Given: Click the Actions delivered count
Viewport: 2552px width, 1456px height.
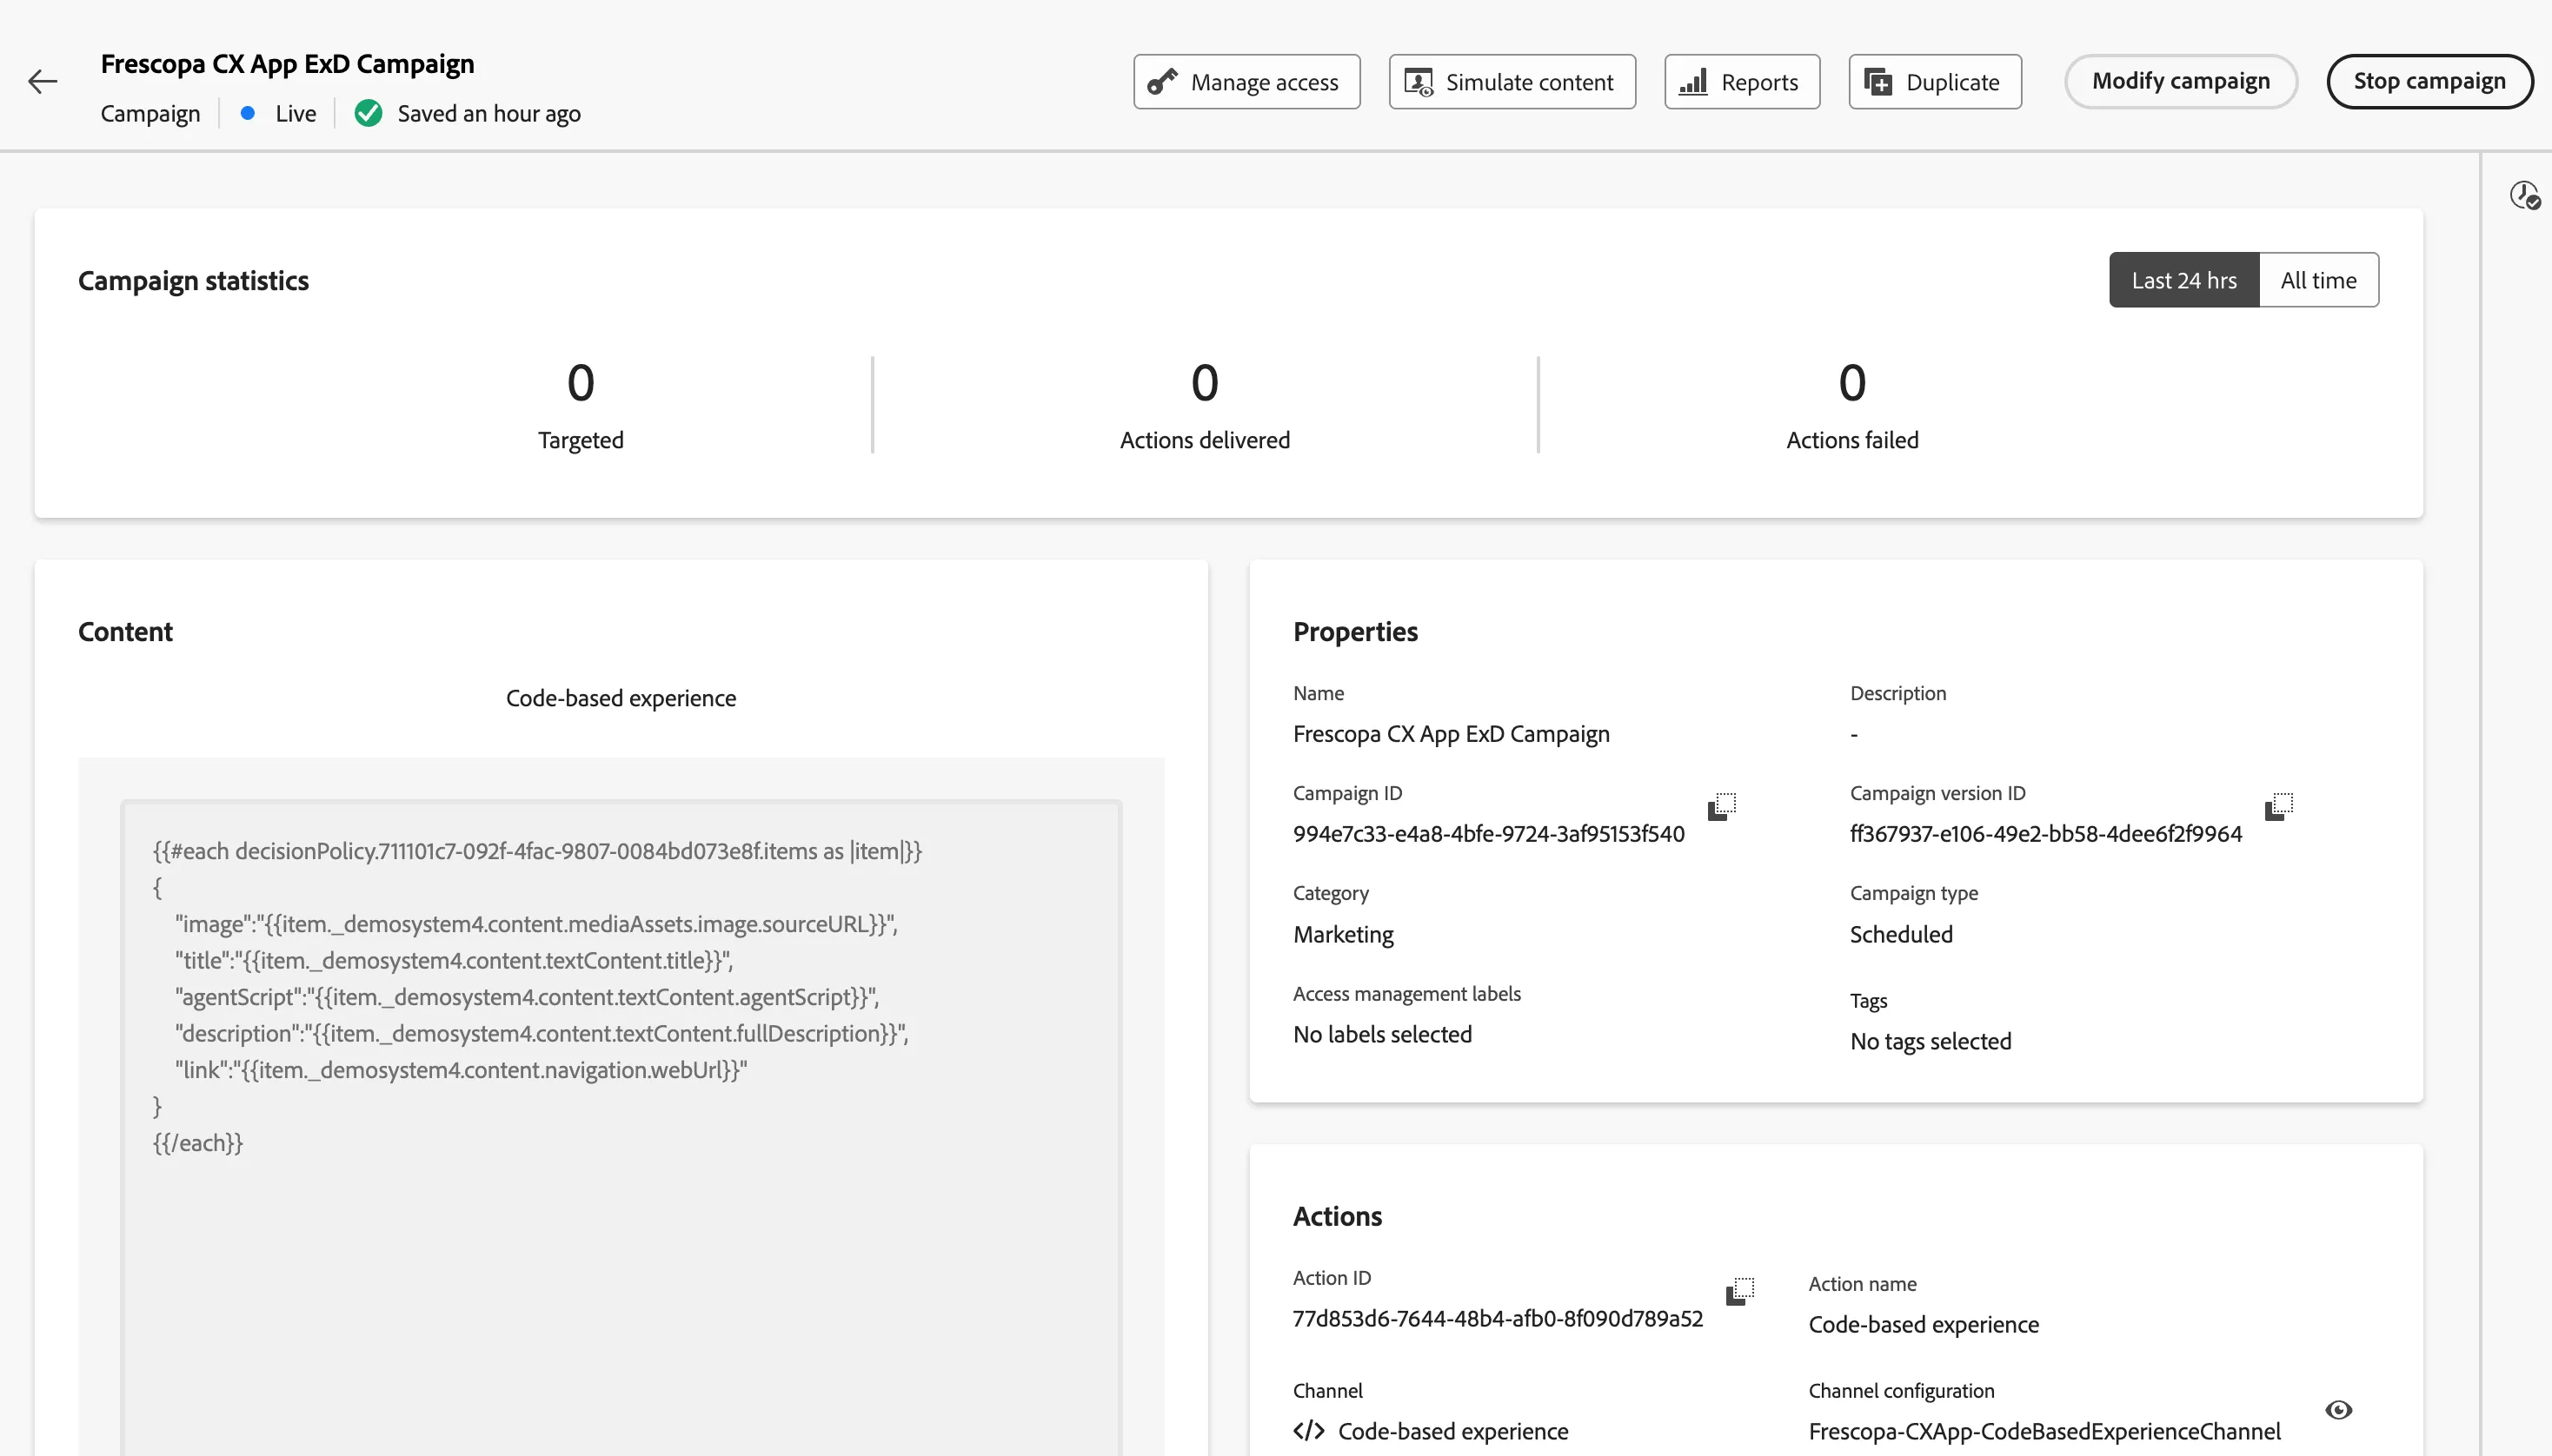Looking at the screenshot, I should (x=1205, y=383).
